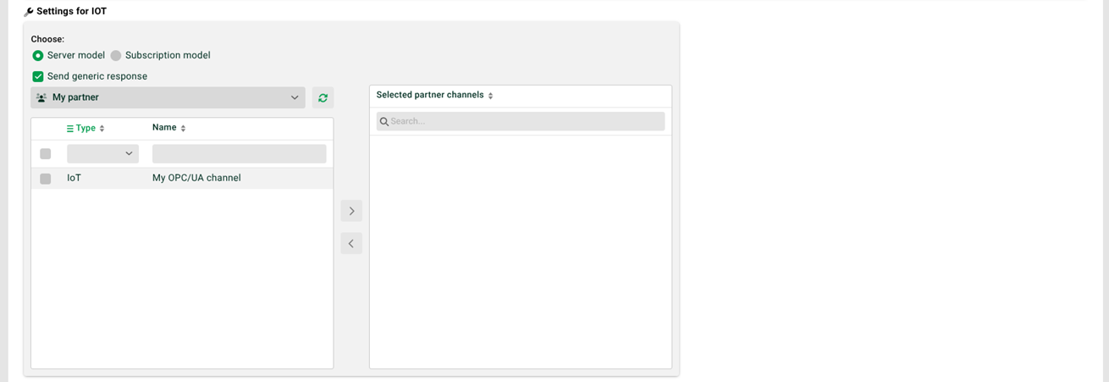Select the Subscription model radio button
This screenshot has height=382, width=1109.
tap(116, 55)
